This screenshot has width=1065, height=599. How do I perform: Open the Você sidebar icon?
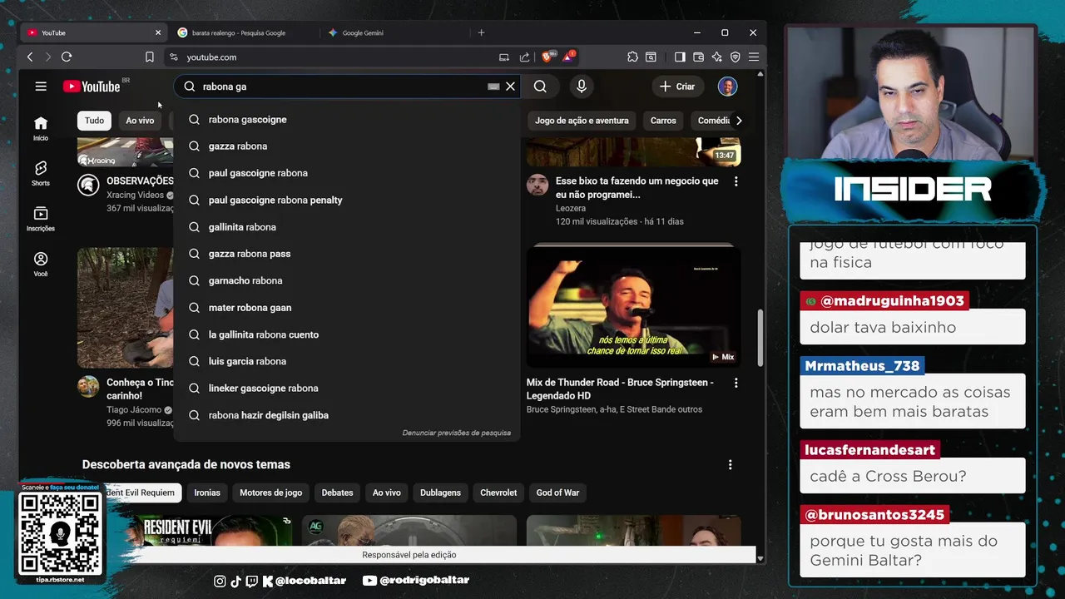pos(41,264)
